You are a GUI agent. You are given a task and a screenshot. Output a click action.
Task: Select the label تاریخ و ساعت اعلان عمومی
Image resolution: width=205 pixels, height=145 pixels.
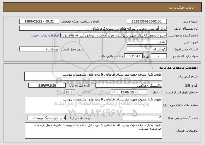pos(79,22)
